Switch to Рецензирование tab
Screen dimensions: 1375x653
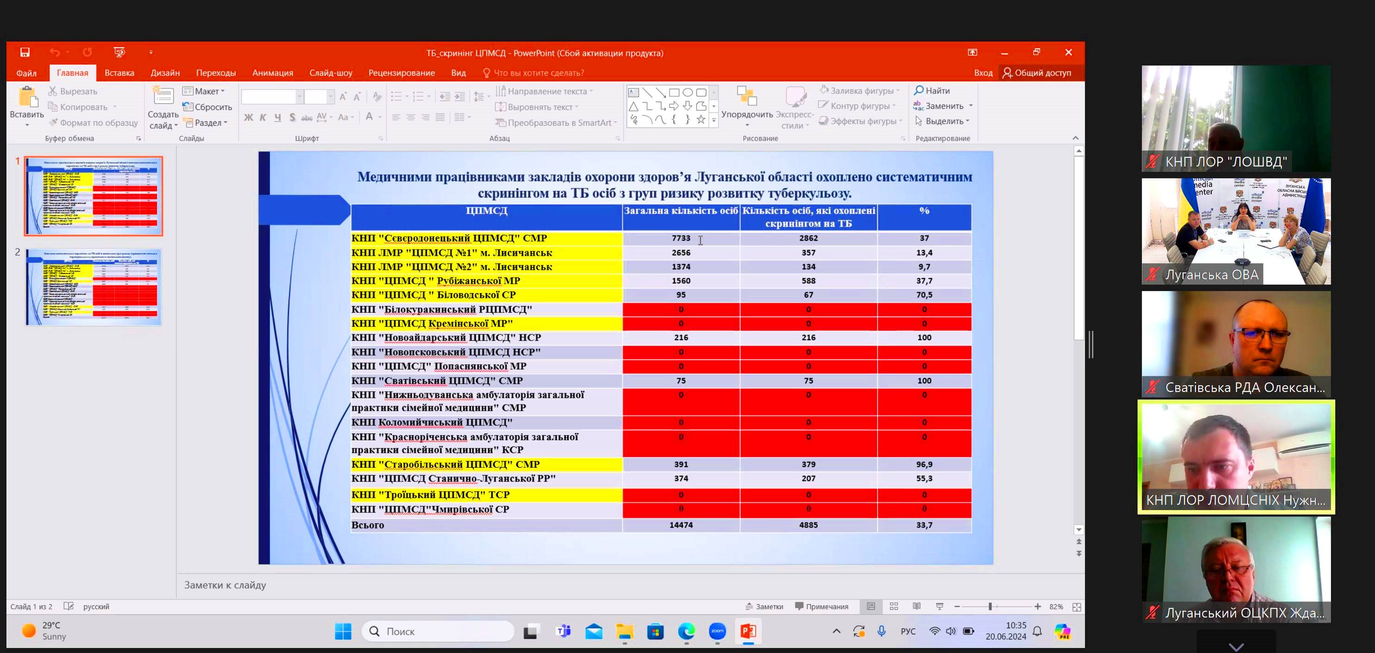(x=401, y=73)
